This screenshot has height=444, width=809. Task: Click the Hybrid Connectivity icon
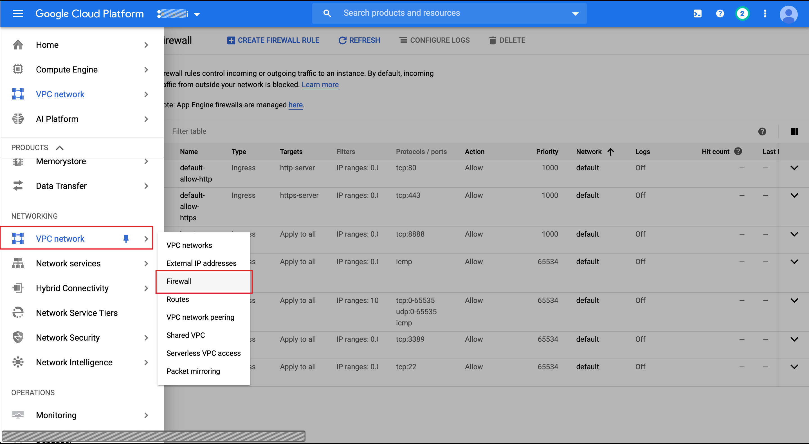[18, 288]
